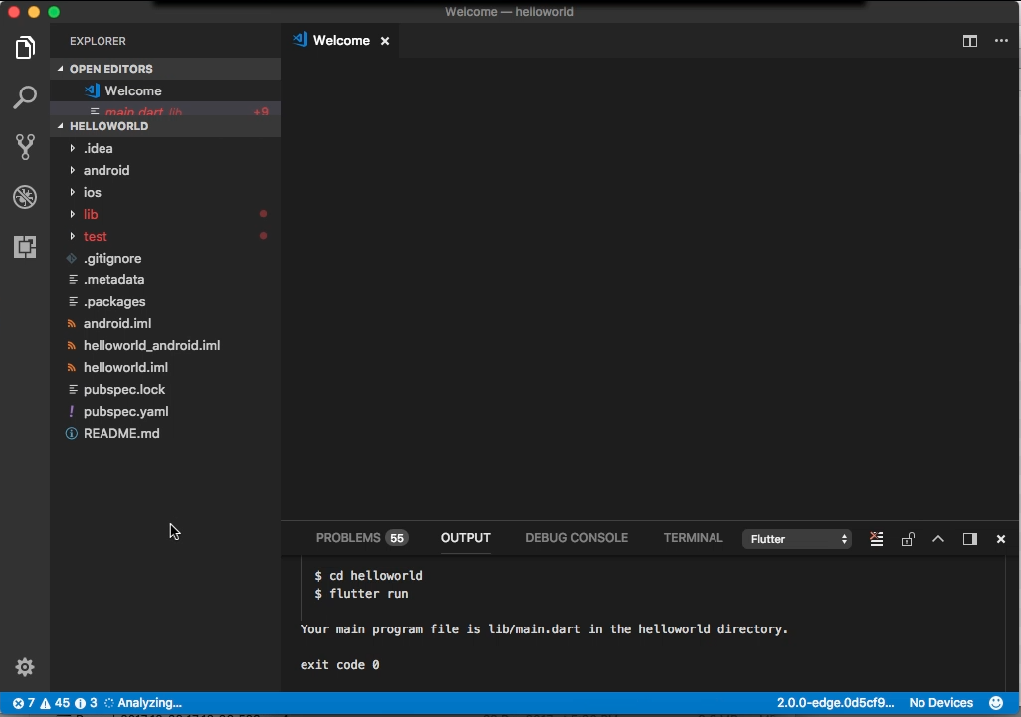The height and width of the screenshot is (717, 1021).
Task: Clear the output with the clear icon
Action: click(877, 539)
